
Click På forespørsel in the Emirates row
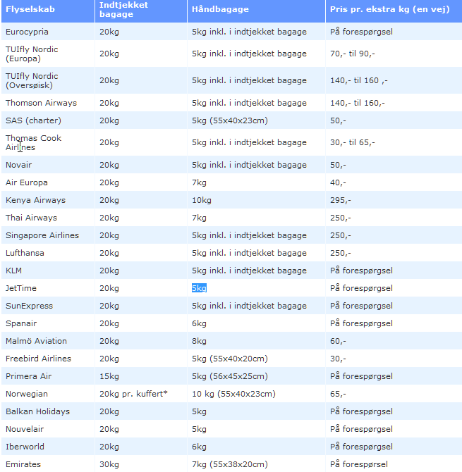358,464
